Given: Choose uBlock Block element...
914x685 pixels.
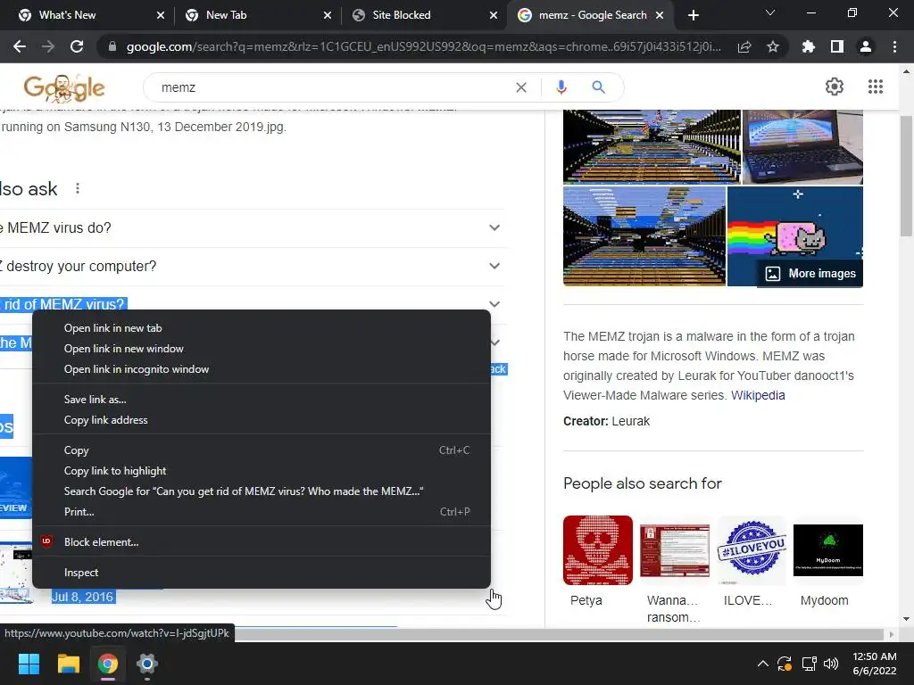Looking at the screenshot, I should point(262,541).
